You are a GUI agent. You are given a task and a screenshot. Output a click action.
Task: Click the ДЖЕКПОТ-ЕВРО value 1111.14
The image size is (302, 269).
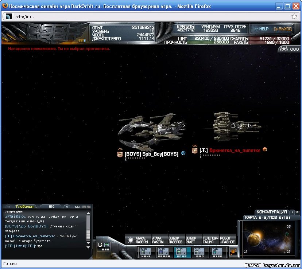[147, 39]
